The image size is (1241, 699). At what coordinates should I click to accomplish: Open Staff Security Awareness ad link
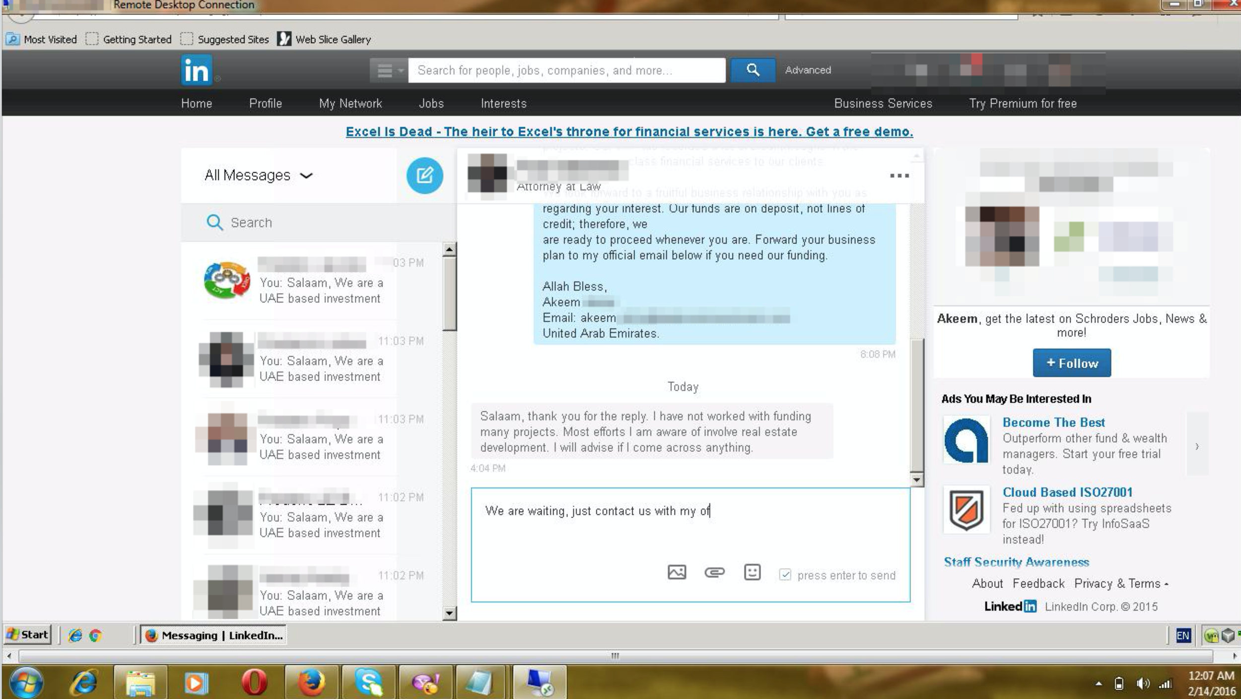(1016, 562)
